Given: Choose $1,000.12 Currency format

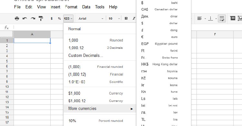Looking at the screenshot, I should coord(100,101).
